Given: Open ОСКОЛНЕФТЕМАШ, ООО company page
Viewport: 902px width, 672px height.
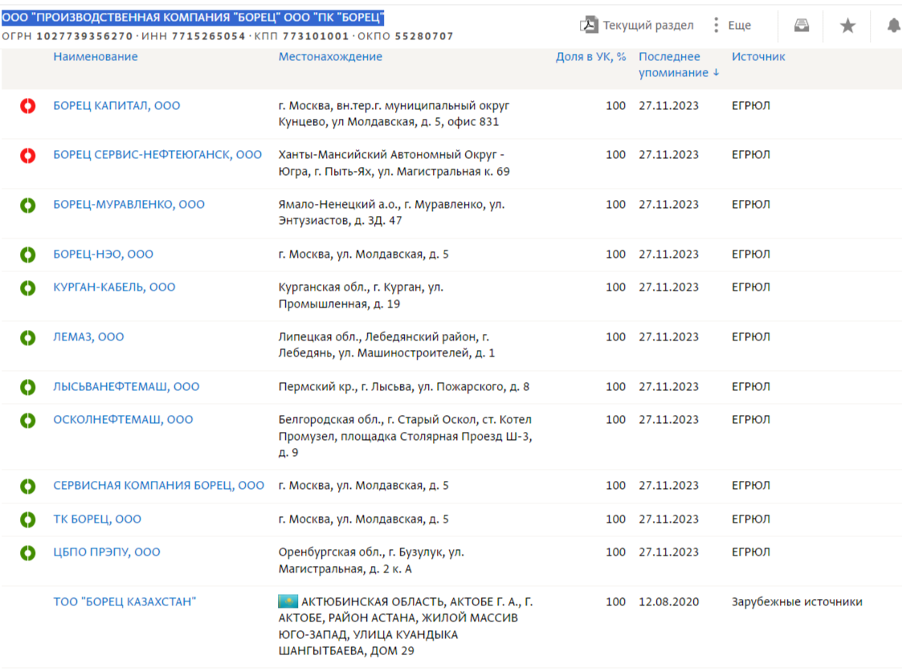Looking at the screenshot, I should (x=123, y=420).
